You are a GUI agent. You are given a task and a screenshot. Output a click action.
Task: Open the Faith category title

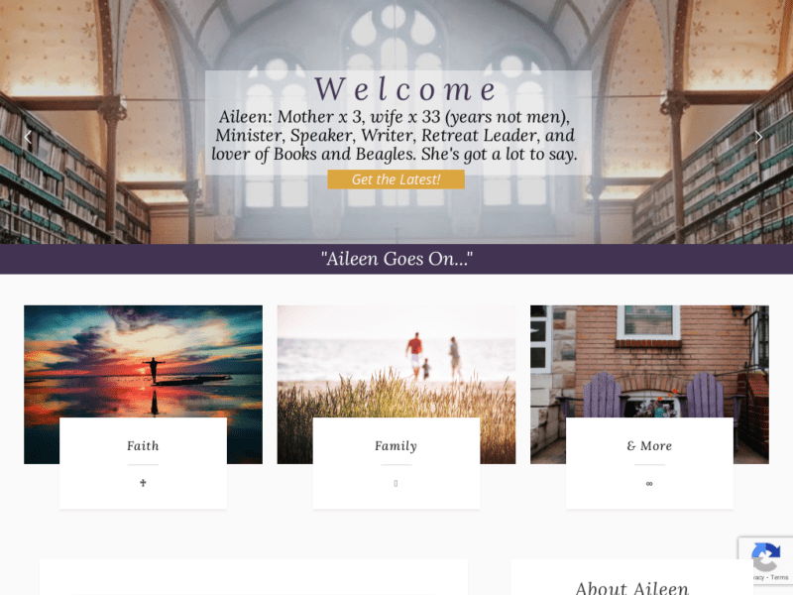click(143, 445)
